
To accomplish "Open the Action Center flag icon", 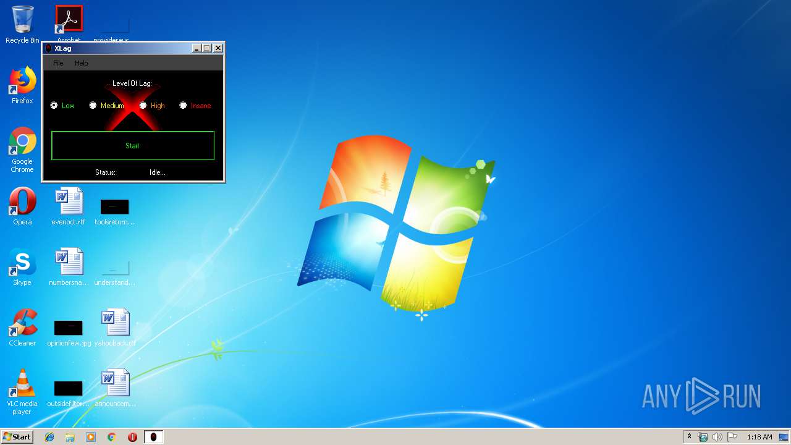I will (732, 437).
